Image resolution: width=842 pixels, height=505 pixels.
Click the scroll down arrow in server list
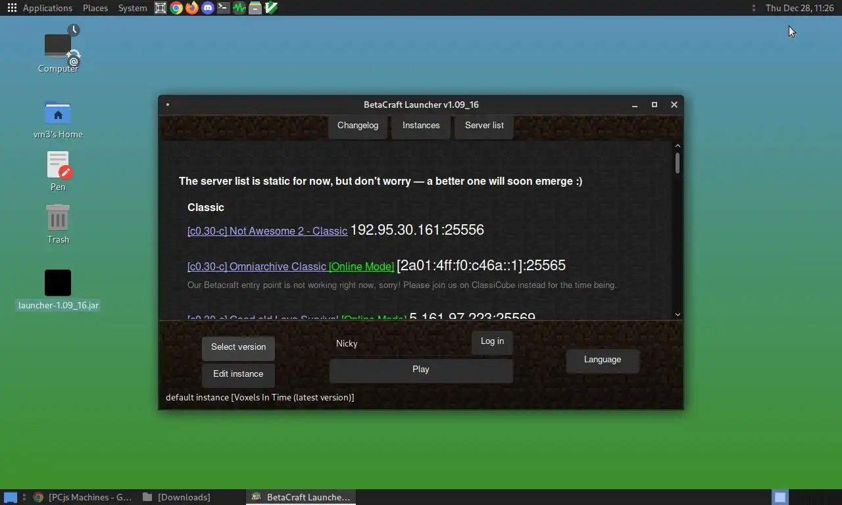tap(678, 315)
